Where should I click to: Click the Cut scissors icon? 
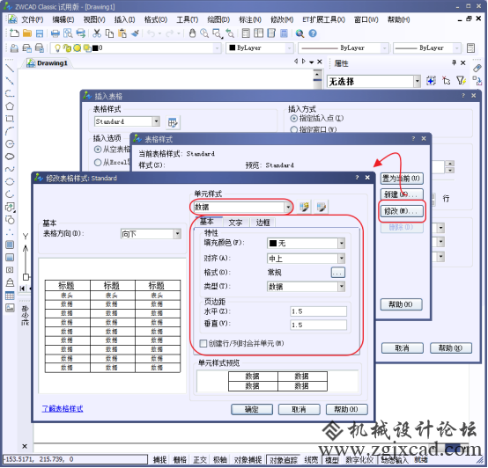coord(97,33)
